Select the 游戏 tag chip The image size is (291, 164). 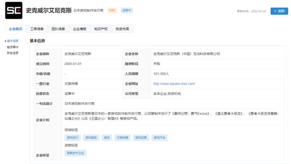point(107,138)
